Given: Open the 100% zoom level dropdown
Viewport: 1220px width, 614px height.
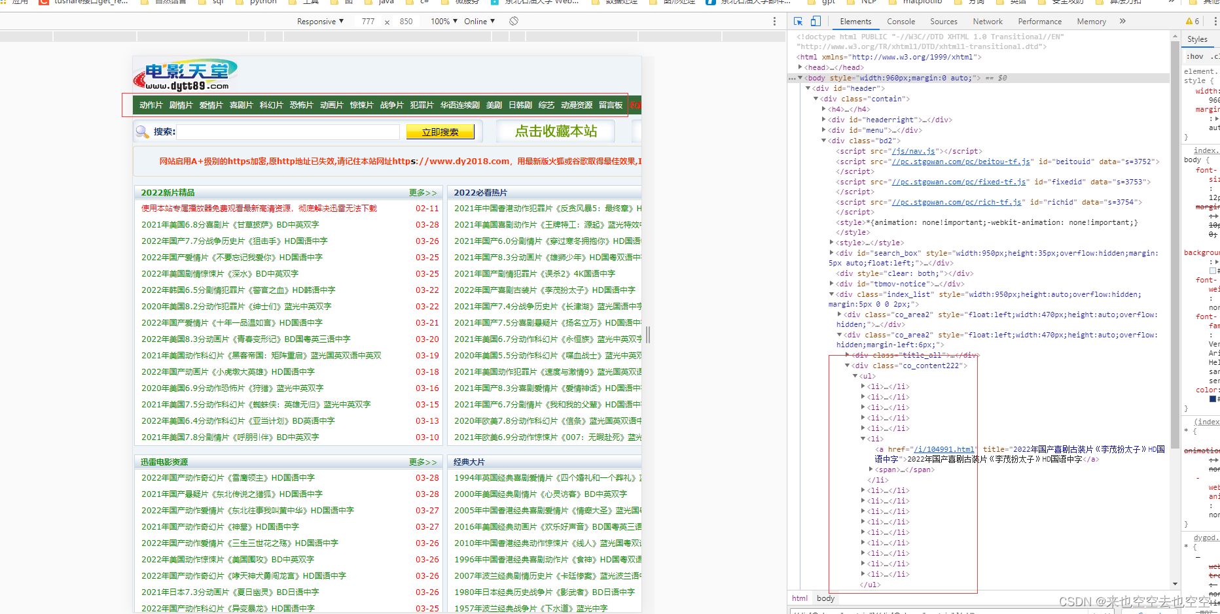Looking at the screenshot, I should point(443,21).
